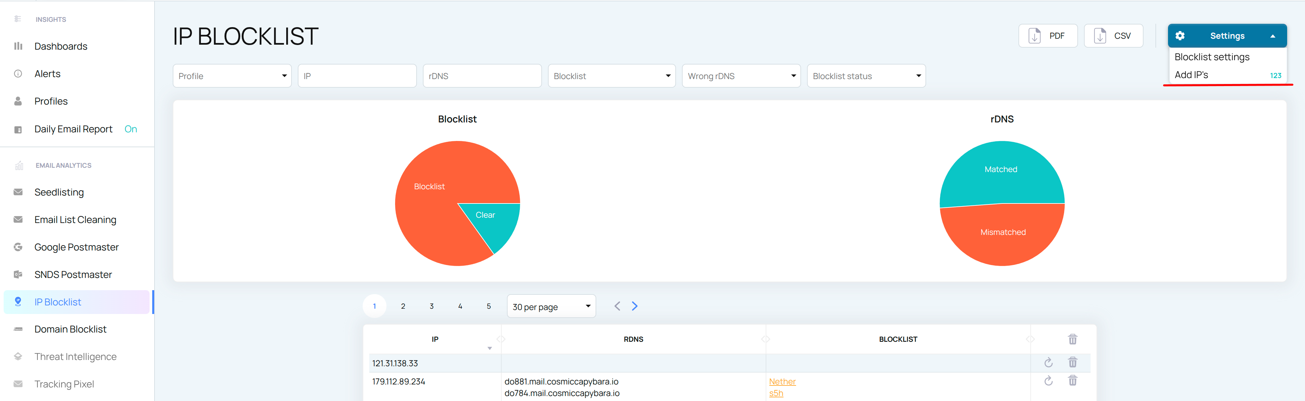The height and width of the screenshot is (401, 1305).
Task: Go to page 3
Action: (431, 306)
